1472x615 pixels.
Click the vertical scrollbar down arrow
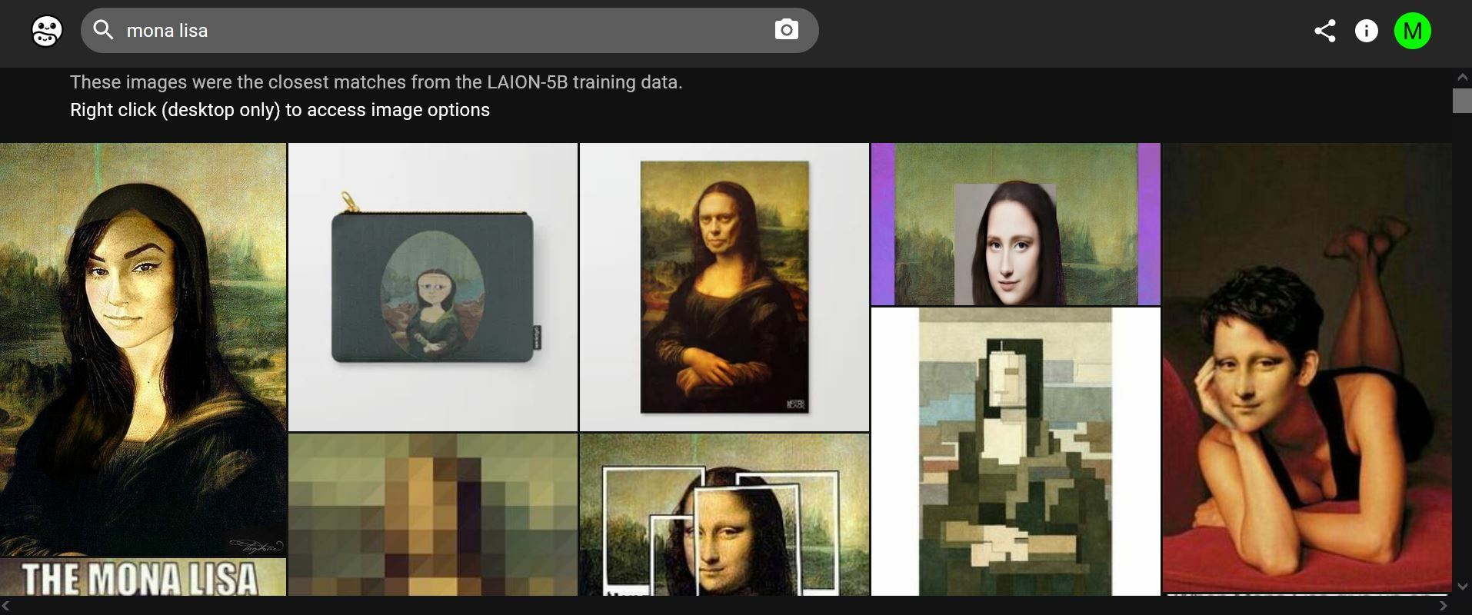tap(1462, 587)
